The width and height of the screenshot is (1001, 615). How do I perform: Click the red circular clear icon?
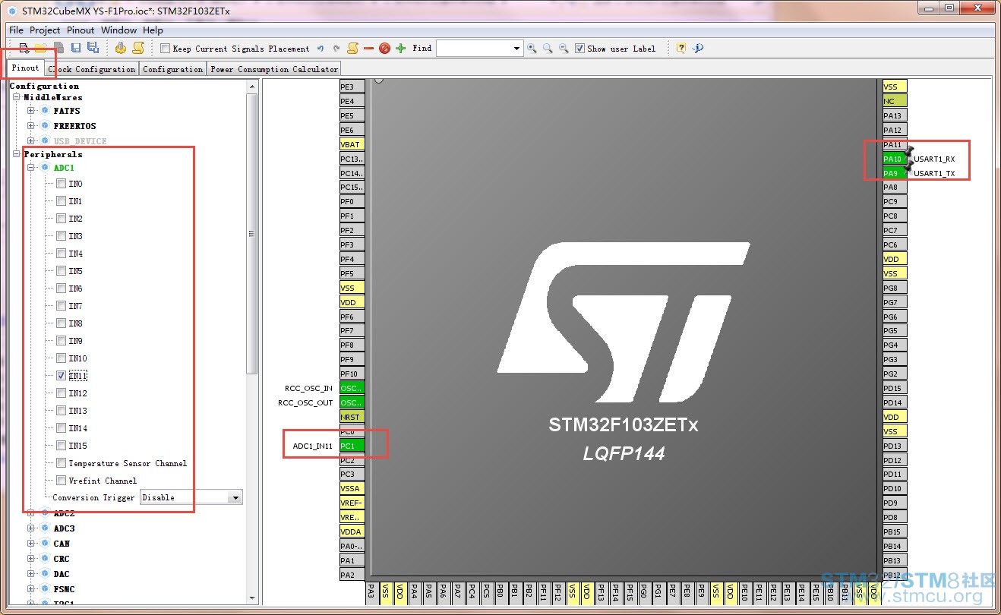coord(384,49)
